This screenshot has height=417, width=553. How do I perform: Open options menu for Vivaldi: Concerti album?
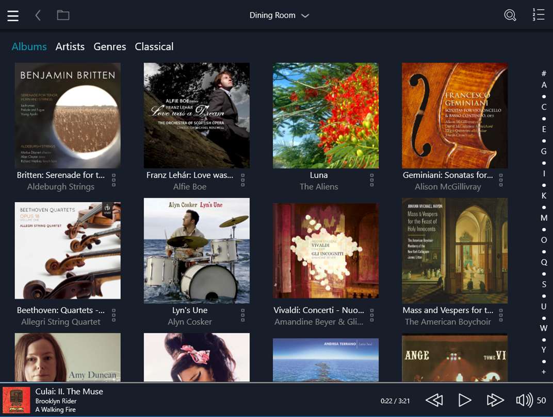[372, 315]
